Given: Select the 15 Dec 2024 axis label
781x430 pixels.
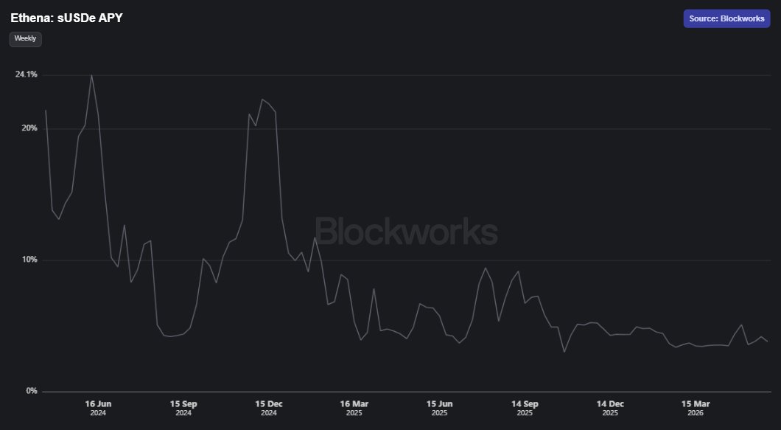Looking at the screenshot, I should (268, 408).
